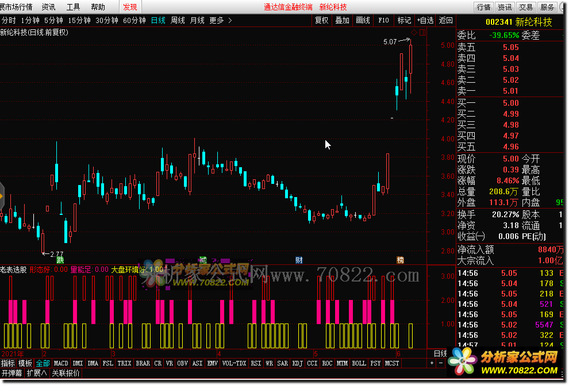569x385 pixels.
Task: Open the 帮助 menu
Action: point(98,7)
